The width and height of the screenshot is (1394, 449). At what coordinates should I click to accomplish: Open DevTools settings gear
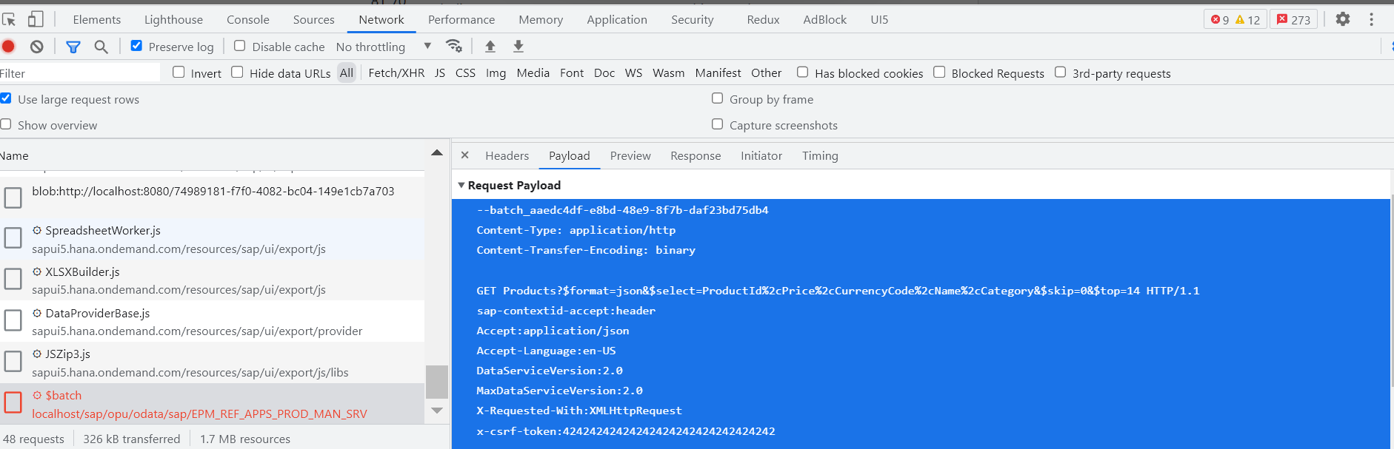[x=1343, y=19]
